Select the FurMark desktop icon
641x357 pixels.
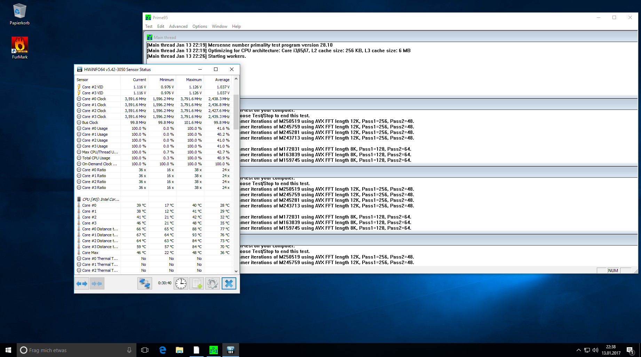click(x=20, y=48)
